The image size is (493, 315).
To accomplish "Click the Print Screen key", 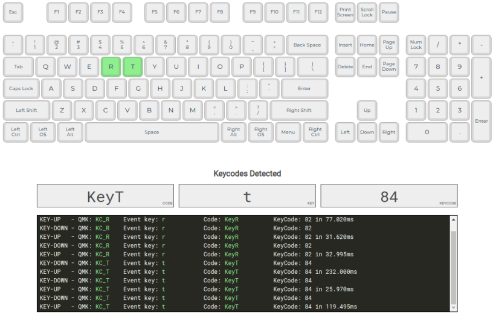I will [x=345, y=11].
